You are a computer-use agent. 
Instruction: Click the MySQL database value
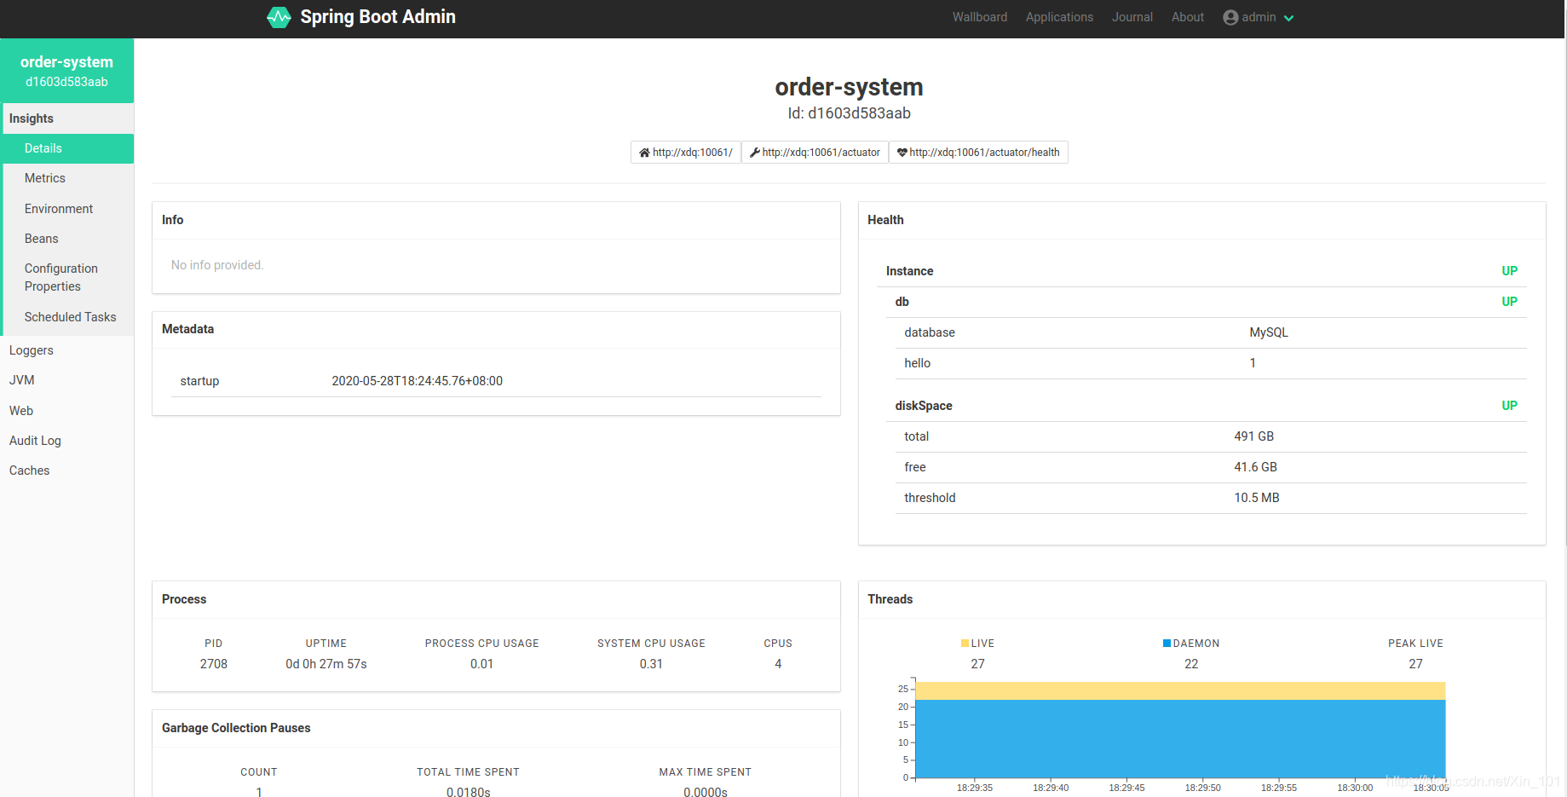click(1269, 332)
